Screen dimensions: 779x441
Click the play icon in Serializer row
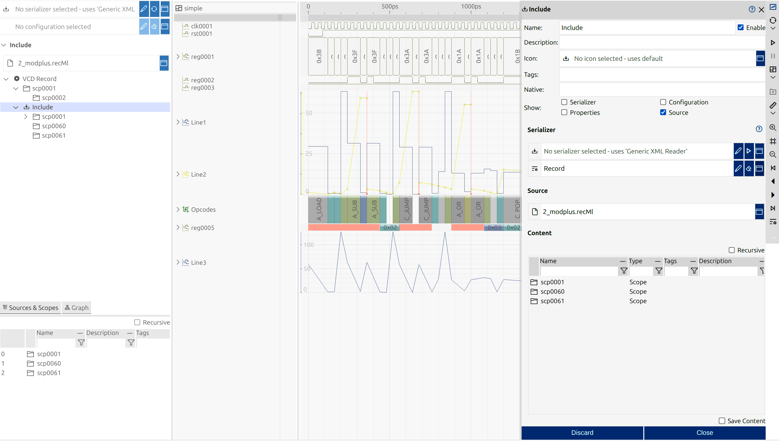point(749,151)
